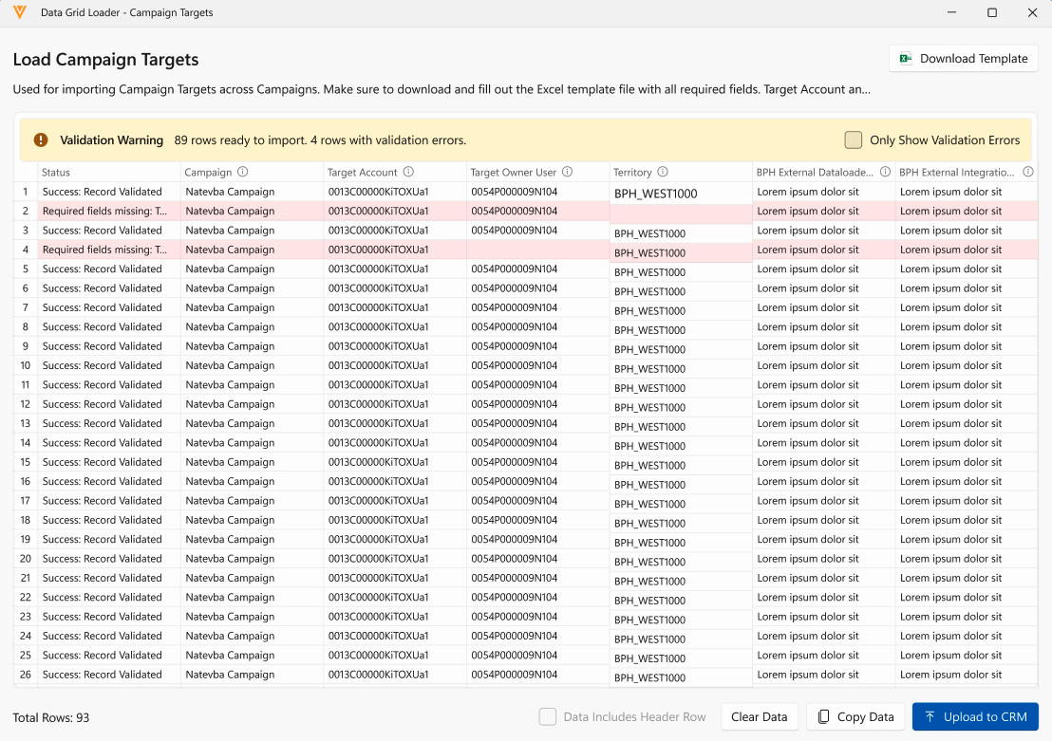The height and width of the screenshot is (741, 1052).
Task: Click the BPH External Integration info icon
Action: [1027, 172]
